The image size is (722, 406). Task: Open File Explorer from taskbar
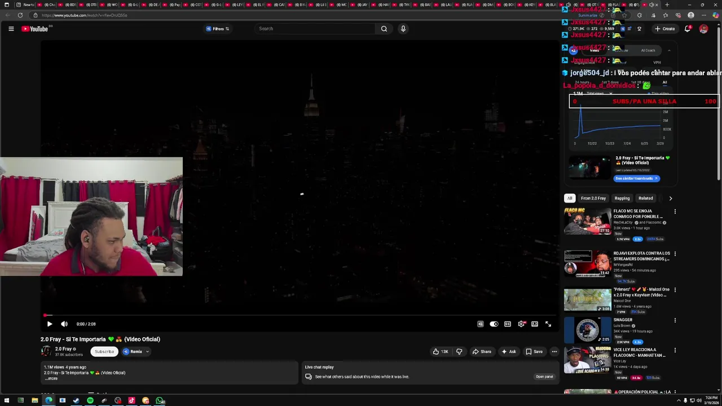pyautogui.click(x=34, y=401)
